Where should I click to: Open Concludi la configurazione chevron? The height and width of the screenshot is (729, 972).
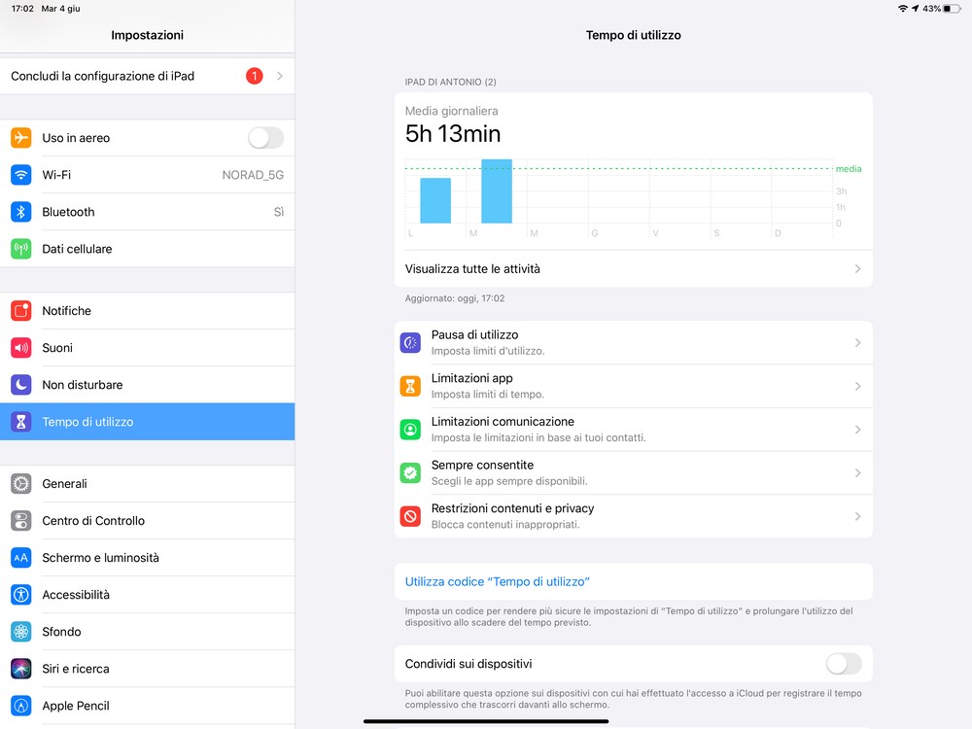tap(280, 76)
